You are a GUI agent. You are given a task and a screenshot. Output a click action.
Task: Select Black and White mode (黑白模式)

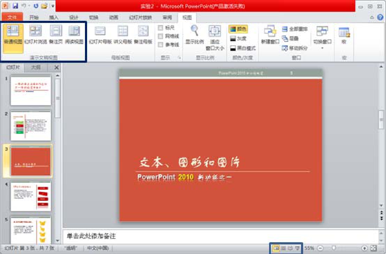click(x=243, y=48)
